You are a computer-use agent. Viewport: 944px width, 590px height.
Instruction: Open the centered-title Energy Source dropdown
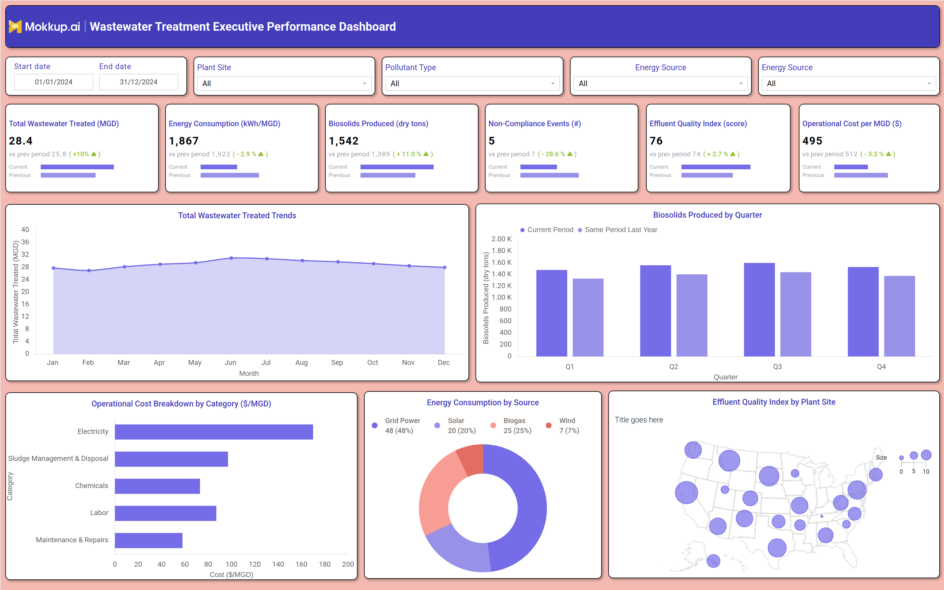(661, 83)
